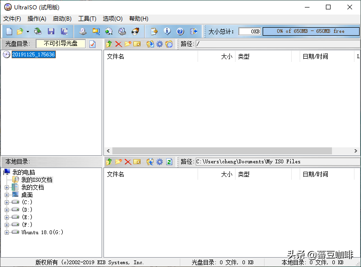361x267 pixels.
Task: Click the Up folder icon in the local pane toolbar
Action: [x=109, y=162]
